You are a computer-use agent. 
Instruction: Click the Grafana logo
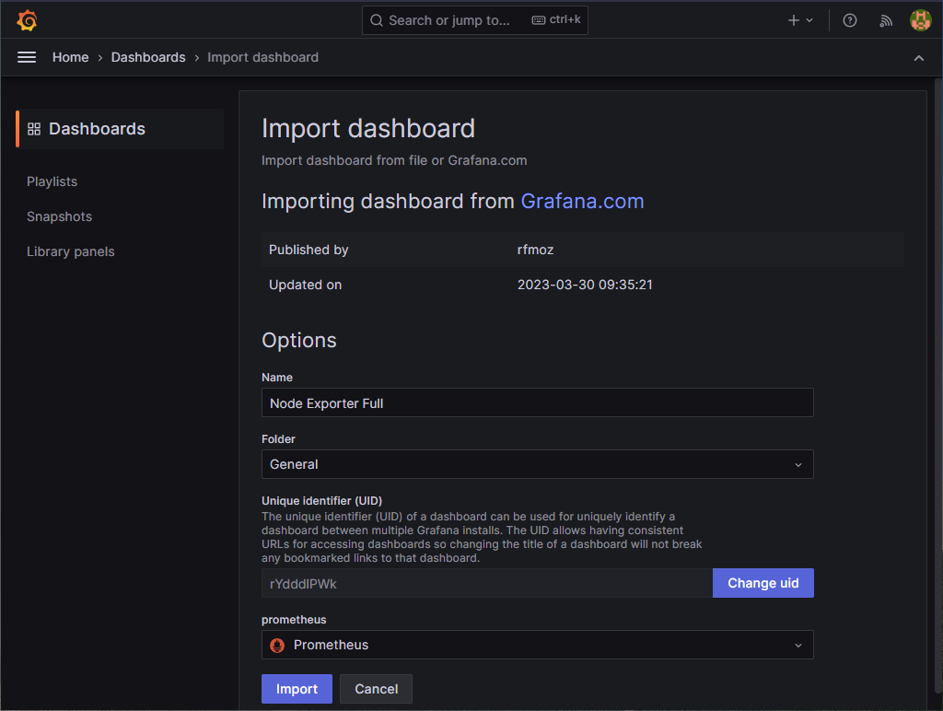(x=27, y=19)
